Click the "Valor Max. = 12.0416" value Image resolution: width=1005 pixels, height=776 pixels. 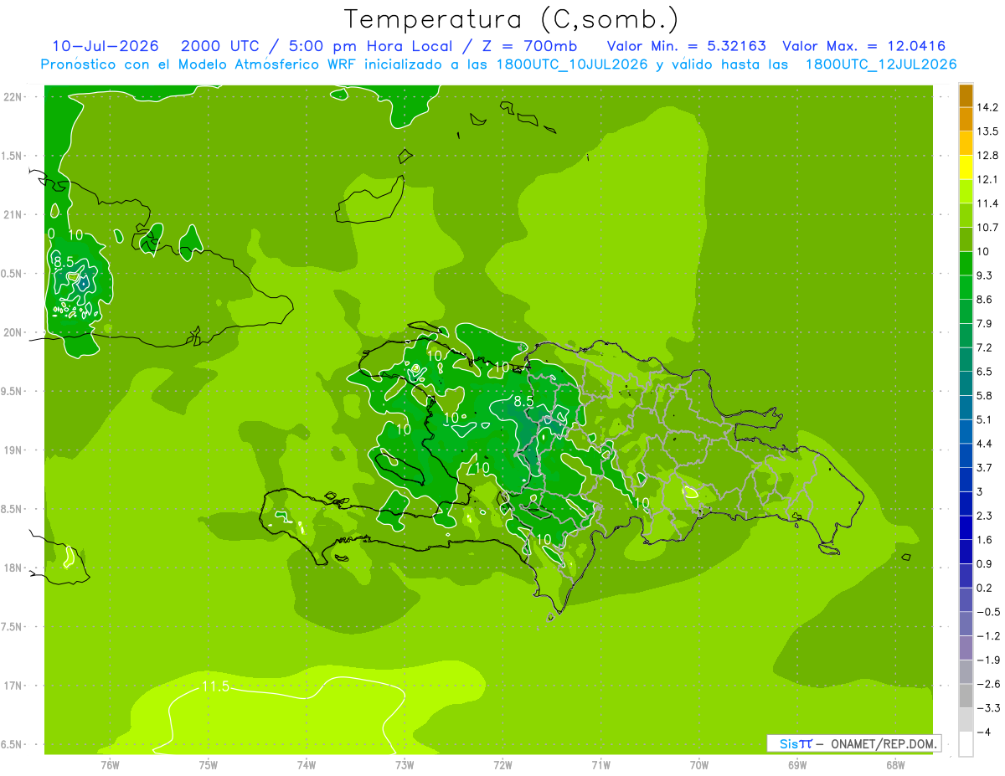click(x=864, y=46)
